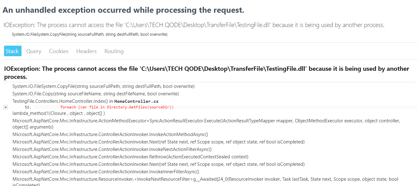
Task: Click the small CopyFile line under summary
Action: coord(90,34)
